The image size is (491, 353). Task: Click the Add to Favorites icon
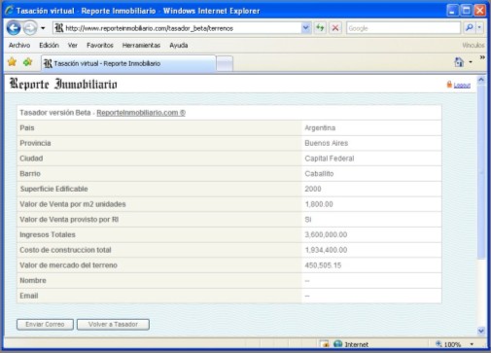pos(28,62)
